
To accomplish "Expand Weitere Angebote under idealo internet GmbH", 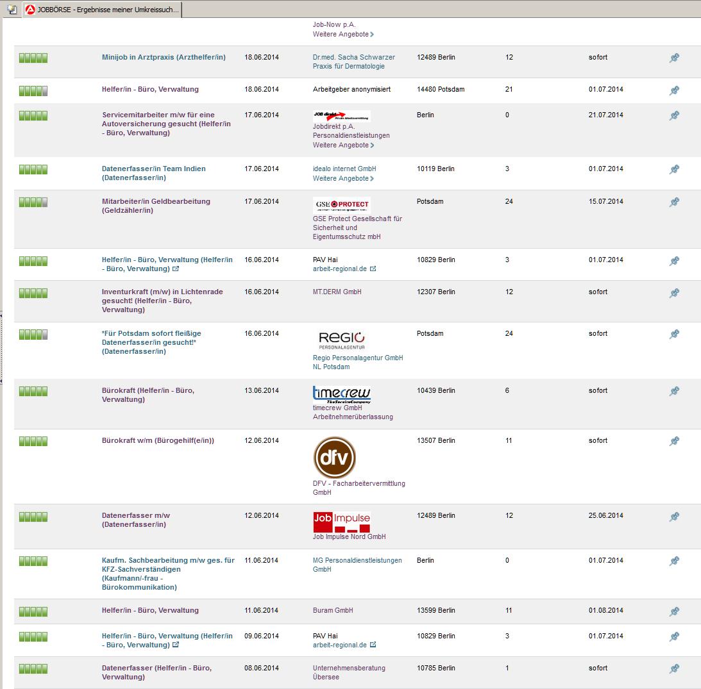I will point(343,178).
